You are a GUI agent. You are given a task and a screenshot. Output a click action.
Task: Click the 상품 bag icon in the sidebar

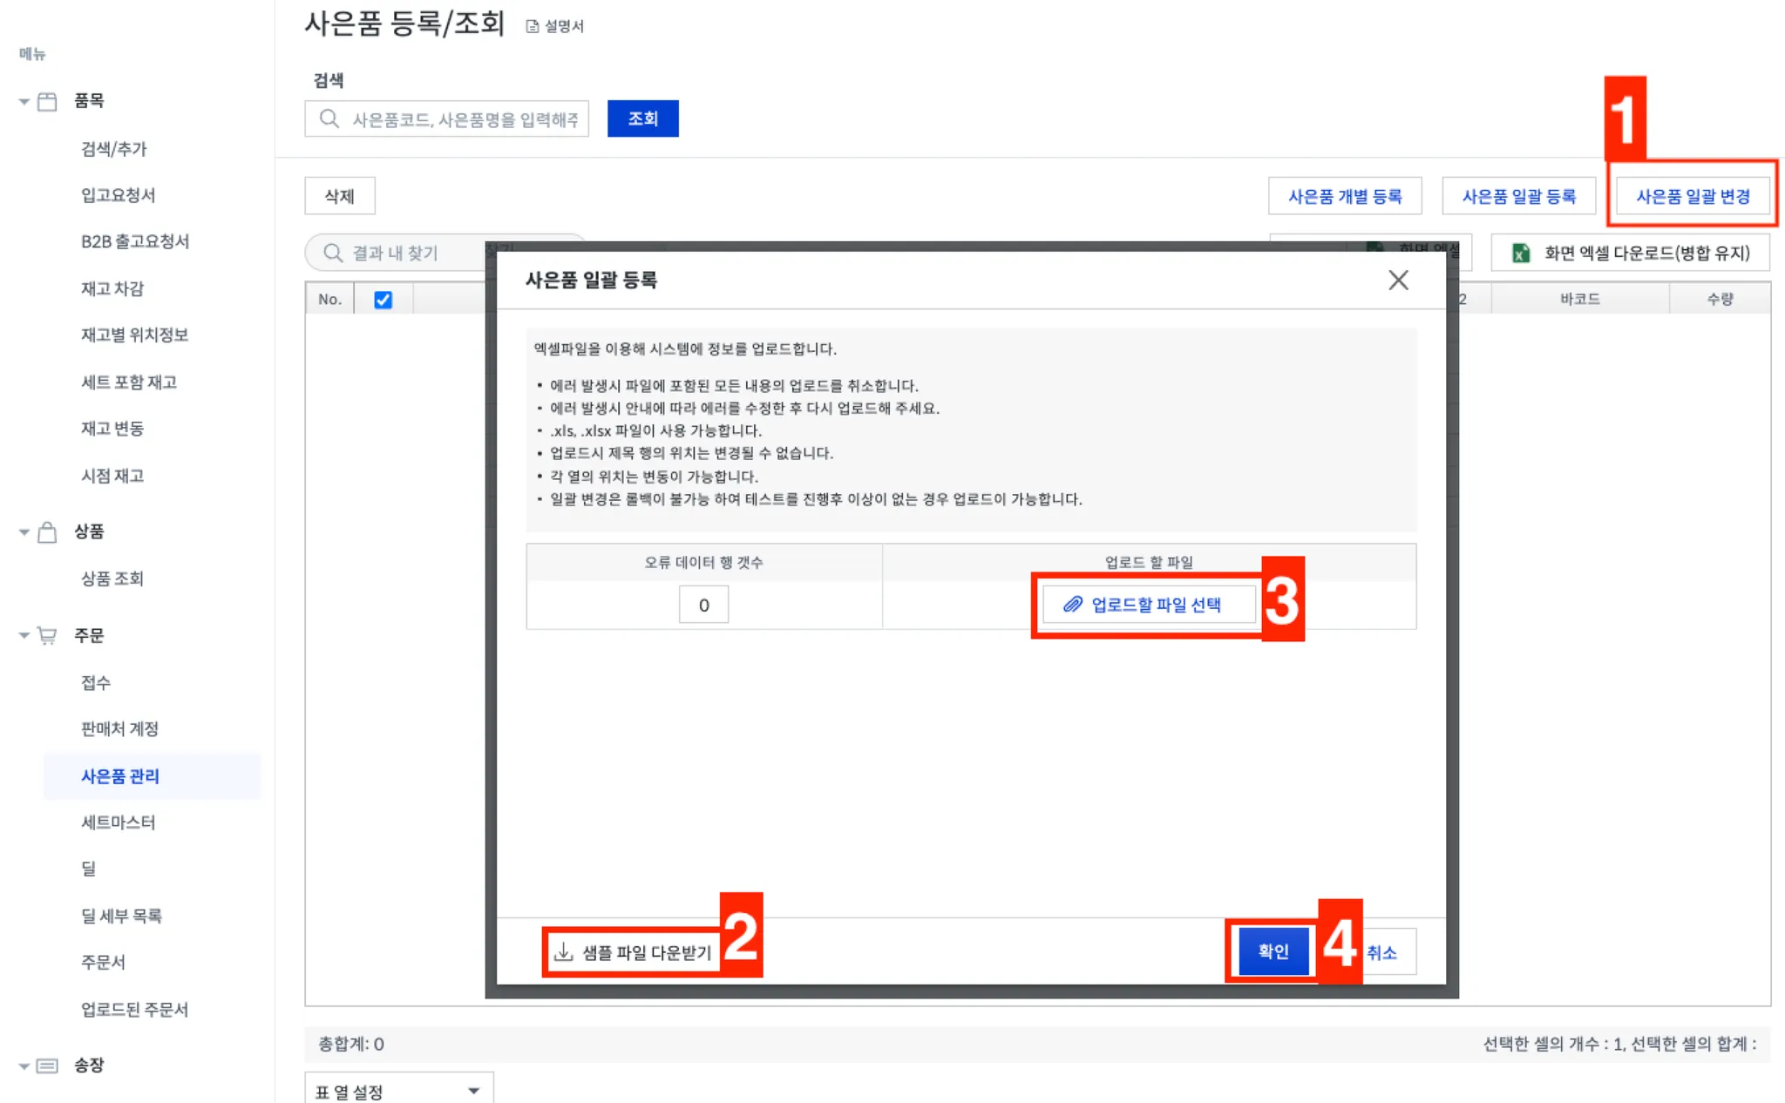click(x=48, y=532)
